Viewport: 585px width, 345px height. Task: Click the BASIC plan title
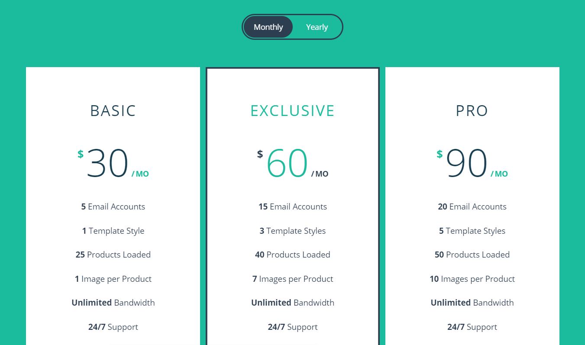[x=113, y=111]
